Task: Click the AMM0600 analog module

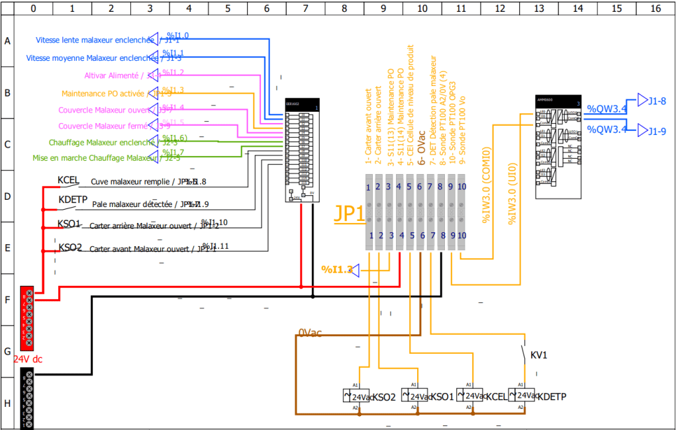Action: click(557, 146)
